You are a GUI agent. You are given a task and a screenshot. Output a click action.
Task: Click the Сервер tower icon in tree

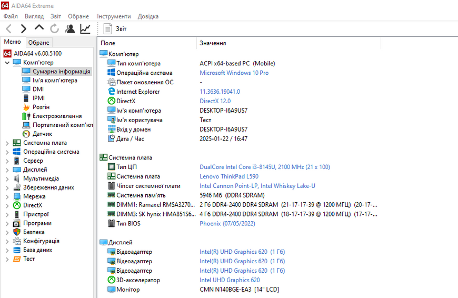(17, 161)
